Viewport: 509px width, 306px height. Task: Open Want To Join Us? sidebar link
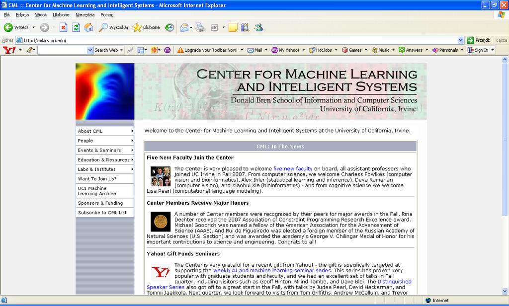click(104, 179)
